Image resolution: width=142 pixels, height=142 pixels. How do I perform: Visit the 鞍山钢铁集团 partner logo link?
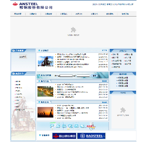[x=64, y=136]
